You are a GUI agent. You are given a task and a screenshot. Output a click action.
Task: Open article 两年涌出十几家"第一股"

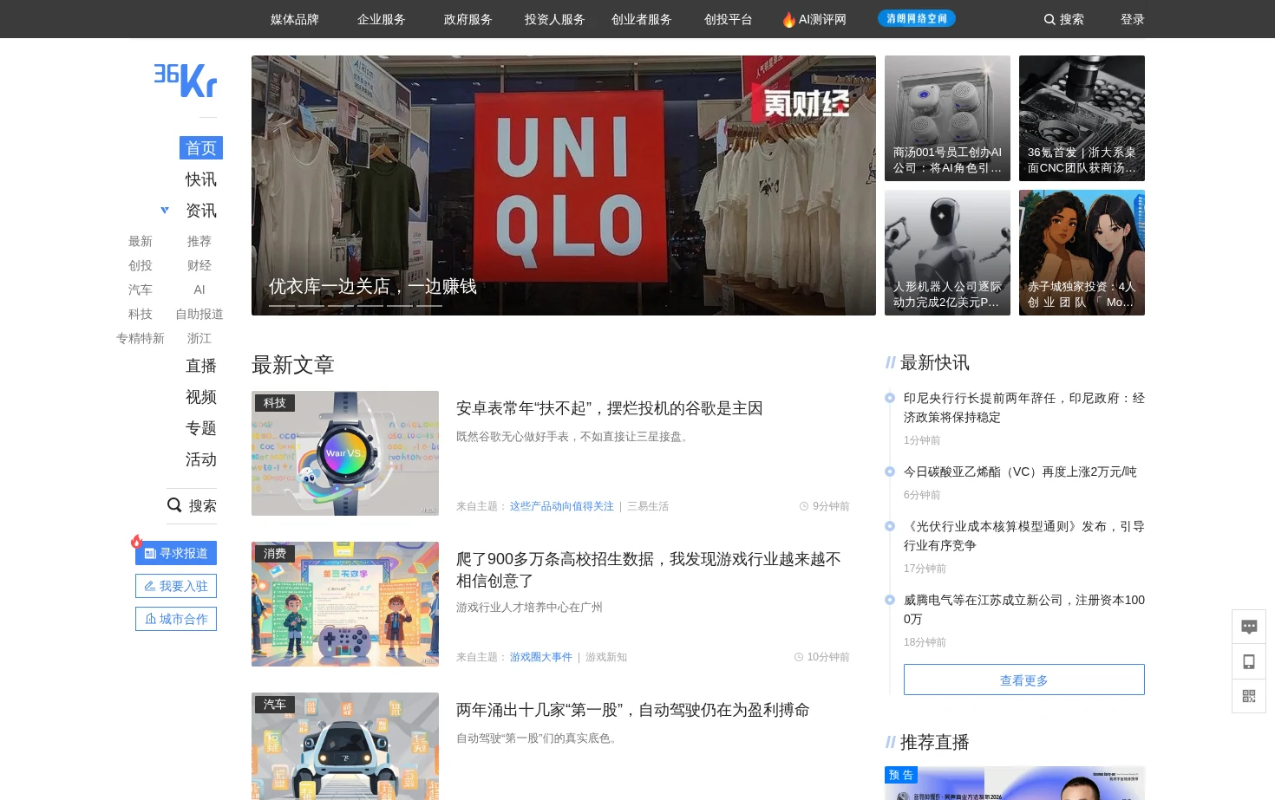pos(633,710)
